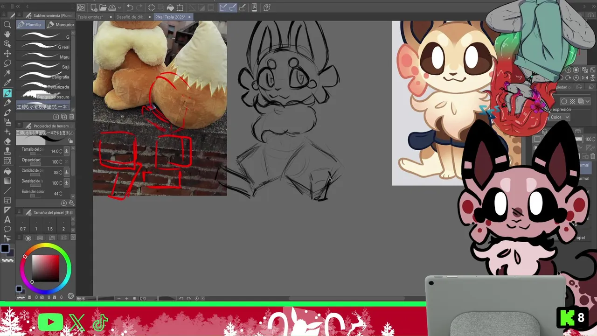Select the Hand move tool
The image size is (597, 336).
[7, 34]
